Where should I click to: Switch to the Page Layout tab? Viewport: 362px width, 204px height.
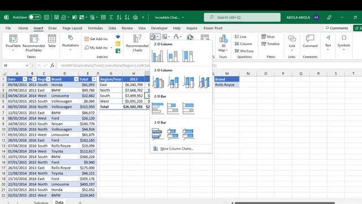point(72,28)
